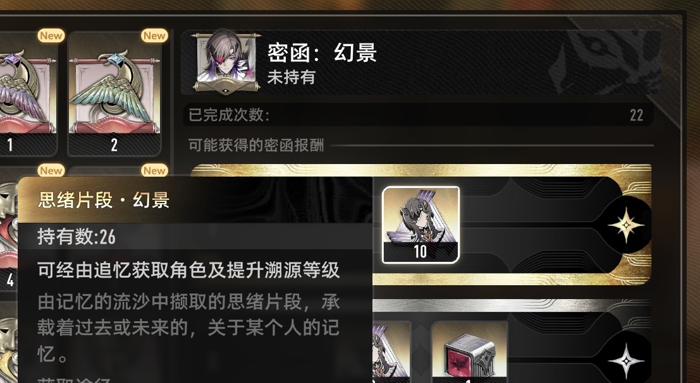Click the 密函：幻景 title text

[x=322, y=53]
